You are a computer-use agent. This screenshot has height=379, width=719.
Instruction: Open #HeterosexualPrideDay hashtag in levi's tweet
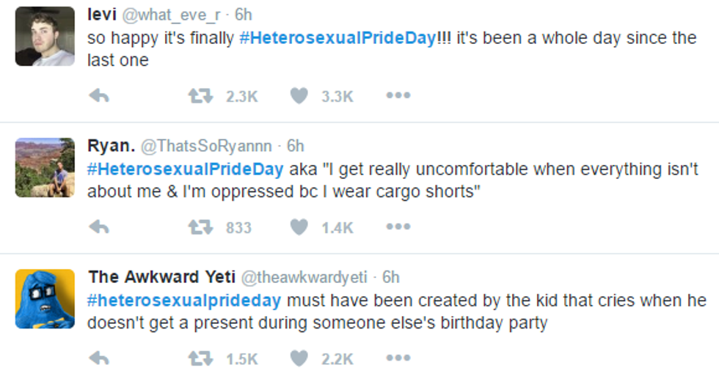click(337, 38)
